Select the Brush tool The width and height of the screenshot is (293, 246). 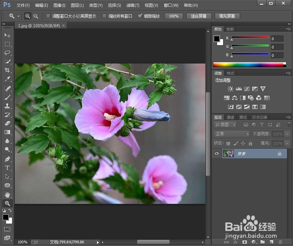7,97
